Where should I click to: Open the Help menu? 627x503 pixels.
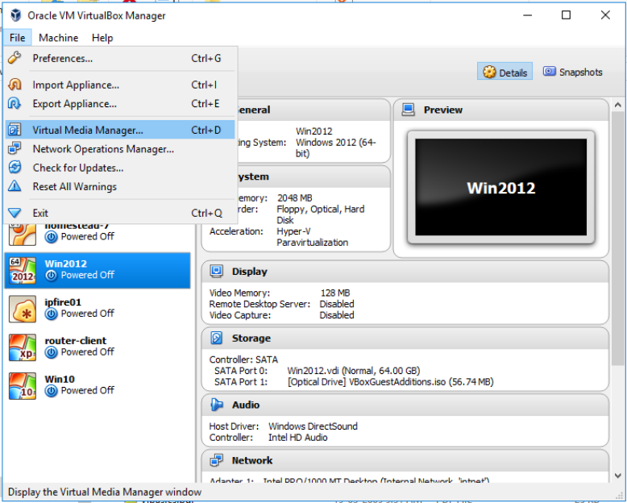(102, 38)
